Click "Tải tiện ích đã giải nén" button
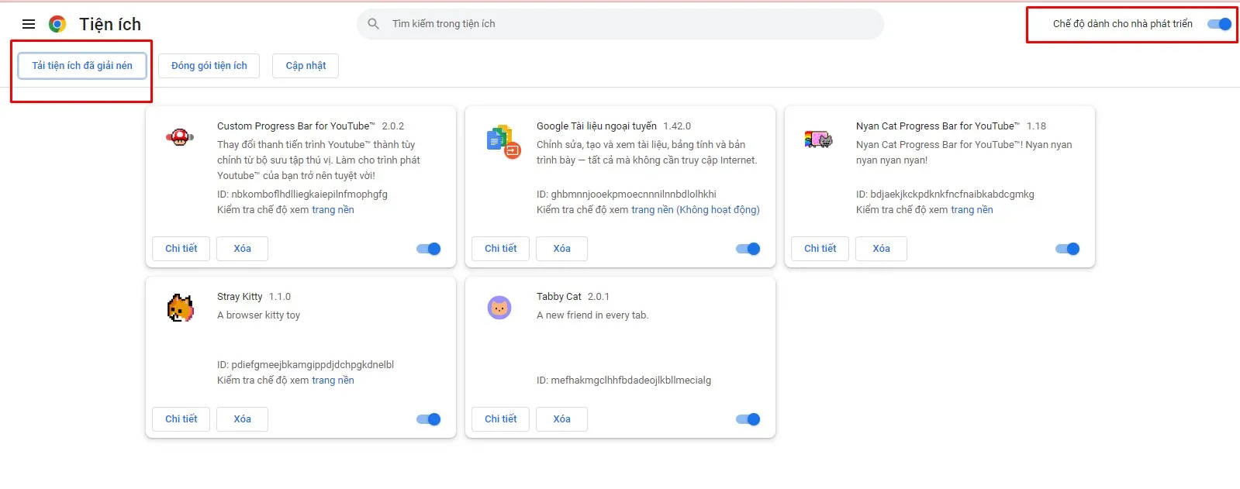1240x489 pixels. point(82,66)
